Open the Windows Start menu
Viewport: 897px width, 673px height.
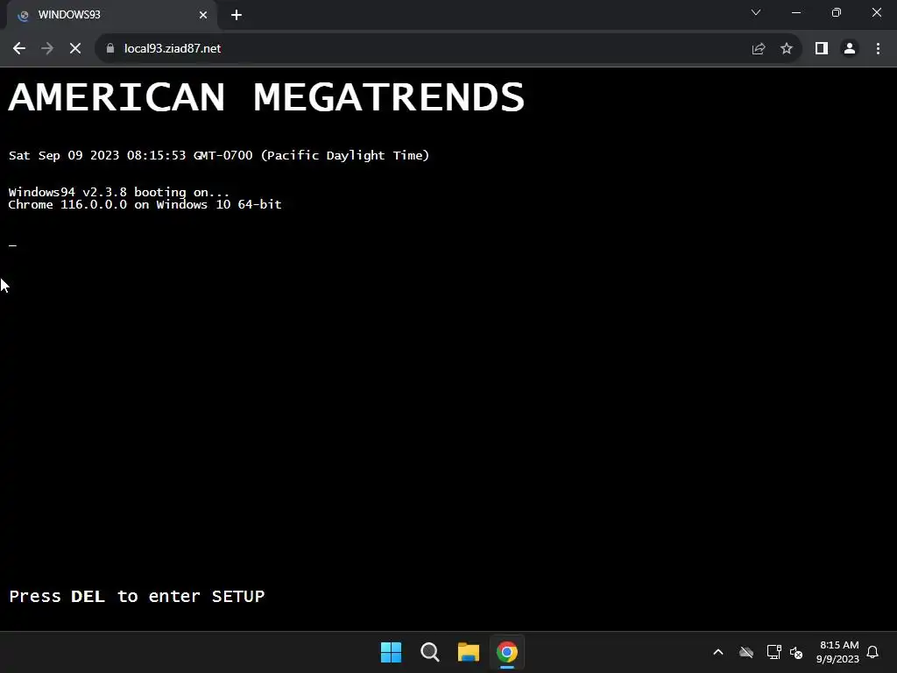(392, 652)
